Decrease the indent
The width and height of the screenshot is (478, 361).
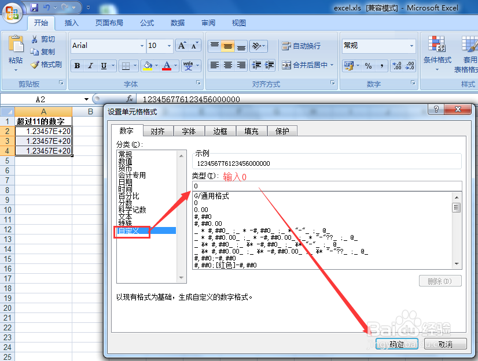pyautogui.click(x=256, y=65)
